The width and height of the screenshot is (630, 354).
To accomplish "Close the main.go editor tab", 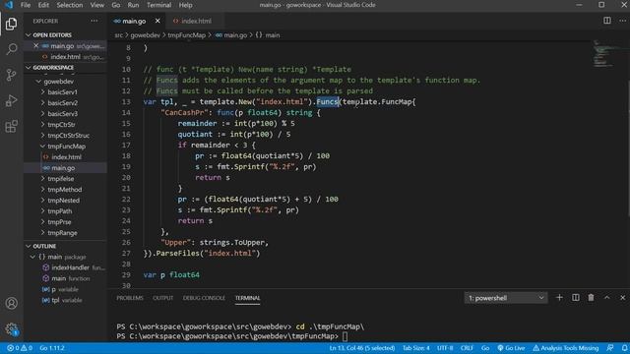I will (157, 21).
